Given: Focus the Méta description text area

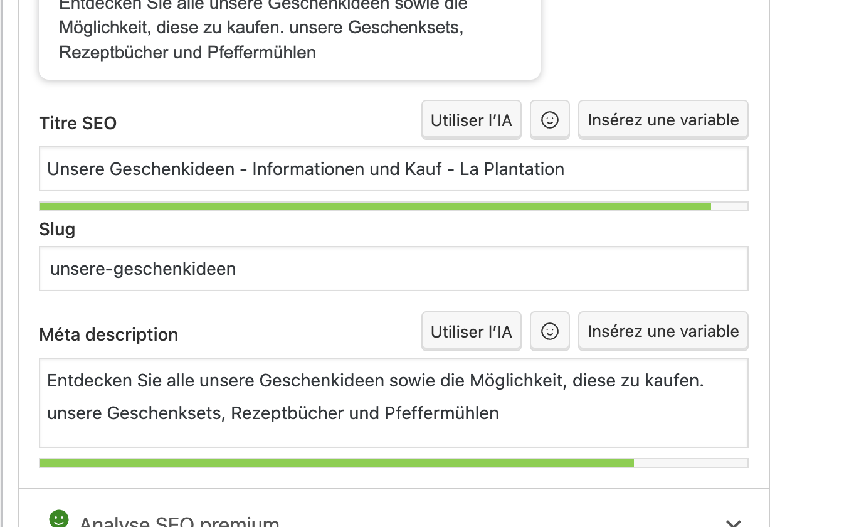Looking at the screenshot, I should coord(394,403).
